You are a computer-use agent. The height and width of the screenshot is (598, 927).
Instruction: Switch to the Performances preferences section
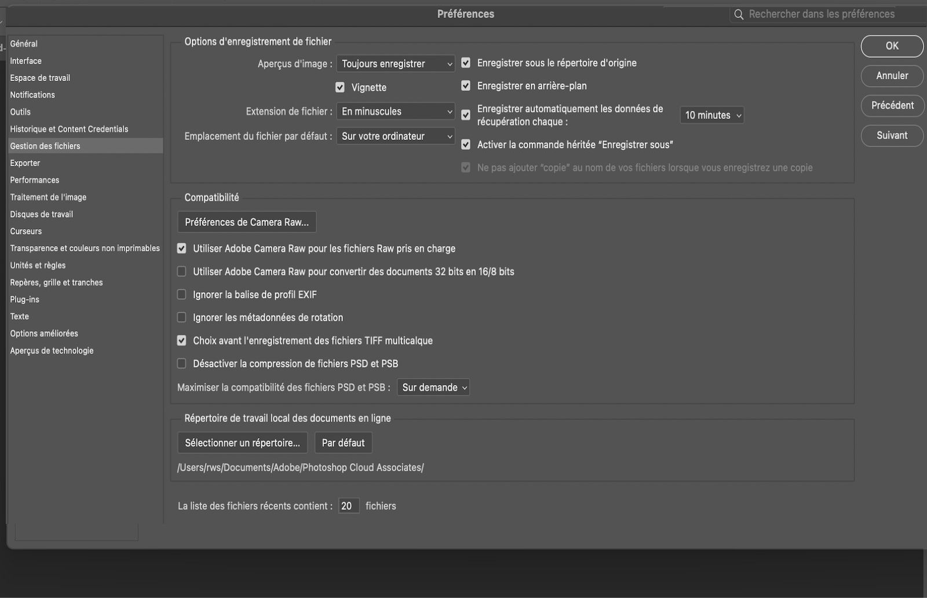tap(35, 180)
